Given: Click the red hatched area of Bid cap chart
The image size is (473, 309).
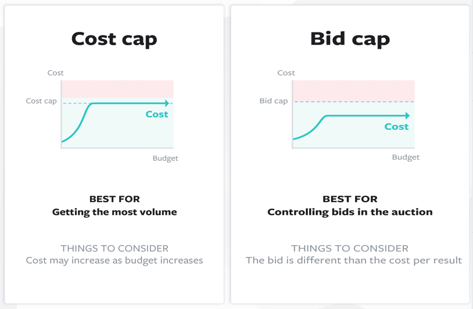Looking at the screenshot, I should click(353, 91).
